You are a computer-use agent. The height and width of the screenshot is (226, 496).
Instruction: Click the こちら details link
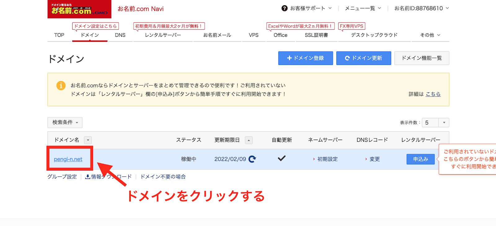(x=433, y=94)
